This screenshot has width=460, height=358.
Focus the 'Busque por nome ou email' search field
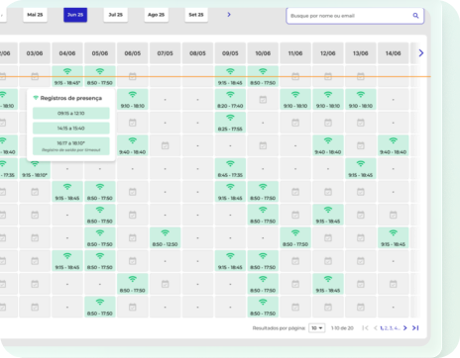point(355,16)
